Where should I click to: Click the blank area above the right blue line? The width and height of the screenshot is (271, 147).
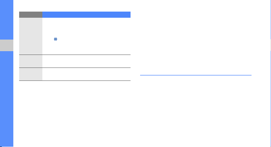195,38
